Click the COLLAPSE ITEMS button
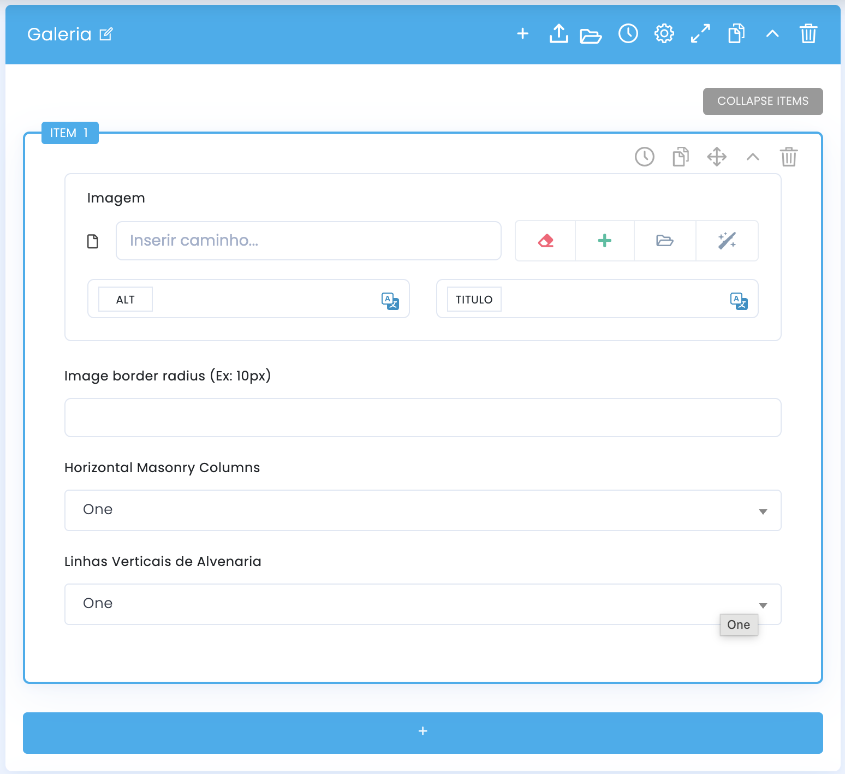This screenshot has height=774, width=845. click(x=763, y=102)
